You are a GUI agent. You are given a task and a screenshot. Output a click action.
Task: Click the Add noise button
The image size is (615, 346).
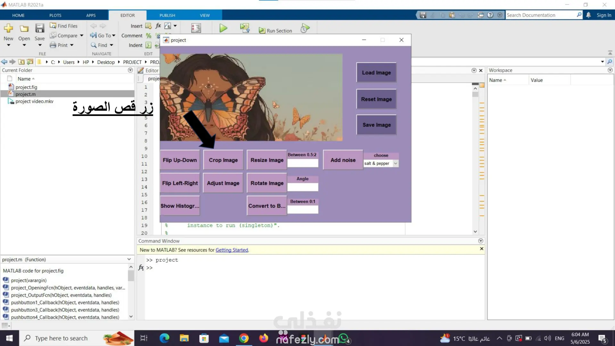tap(343, 160)
